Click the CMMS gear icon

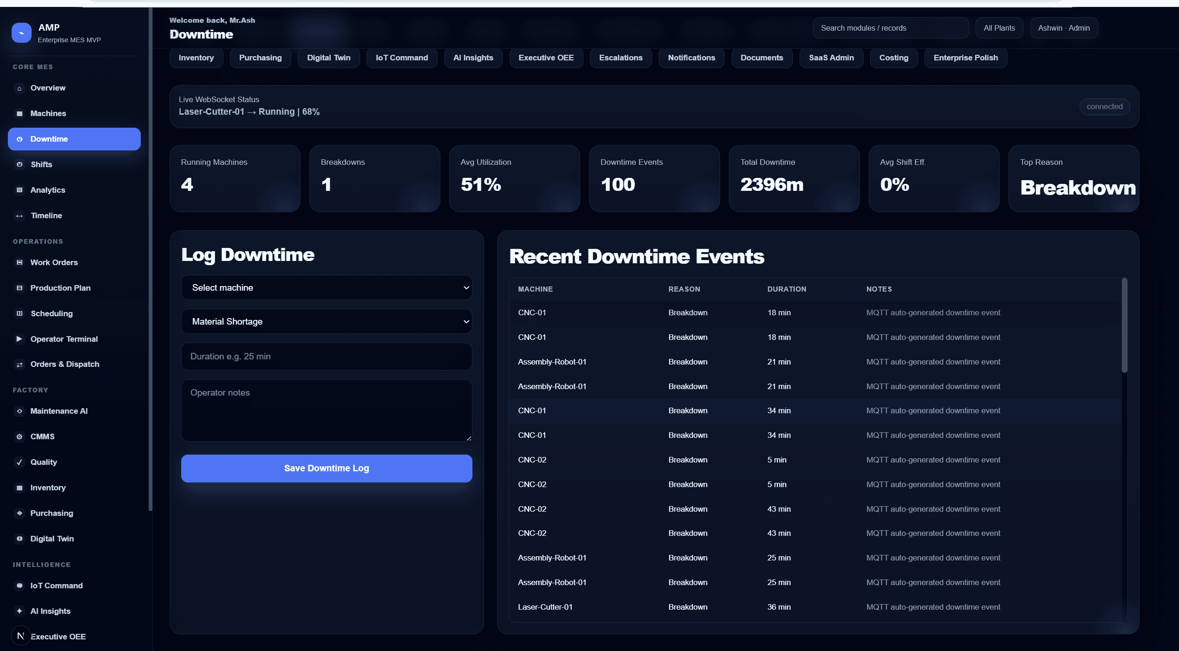click(x=20, y=436)
